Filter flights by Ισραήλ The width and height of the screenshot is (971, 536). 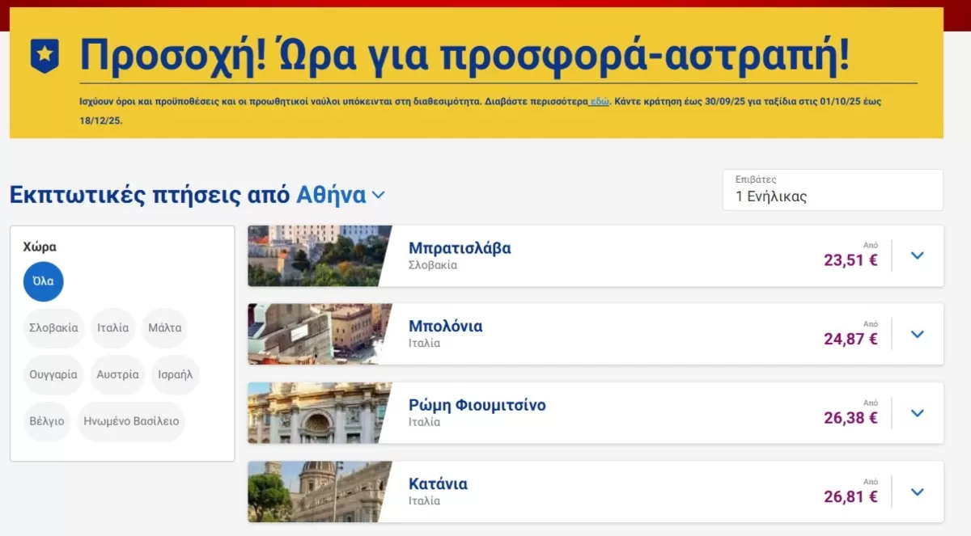[x=176, y=375]
